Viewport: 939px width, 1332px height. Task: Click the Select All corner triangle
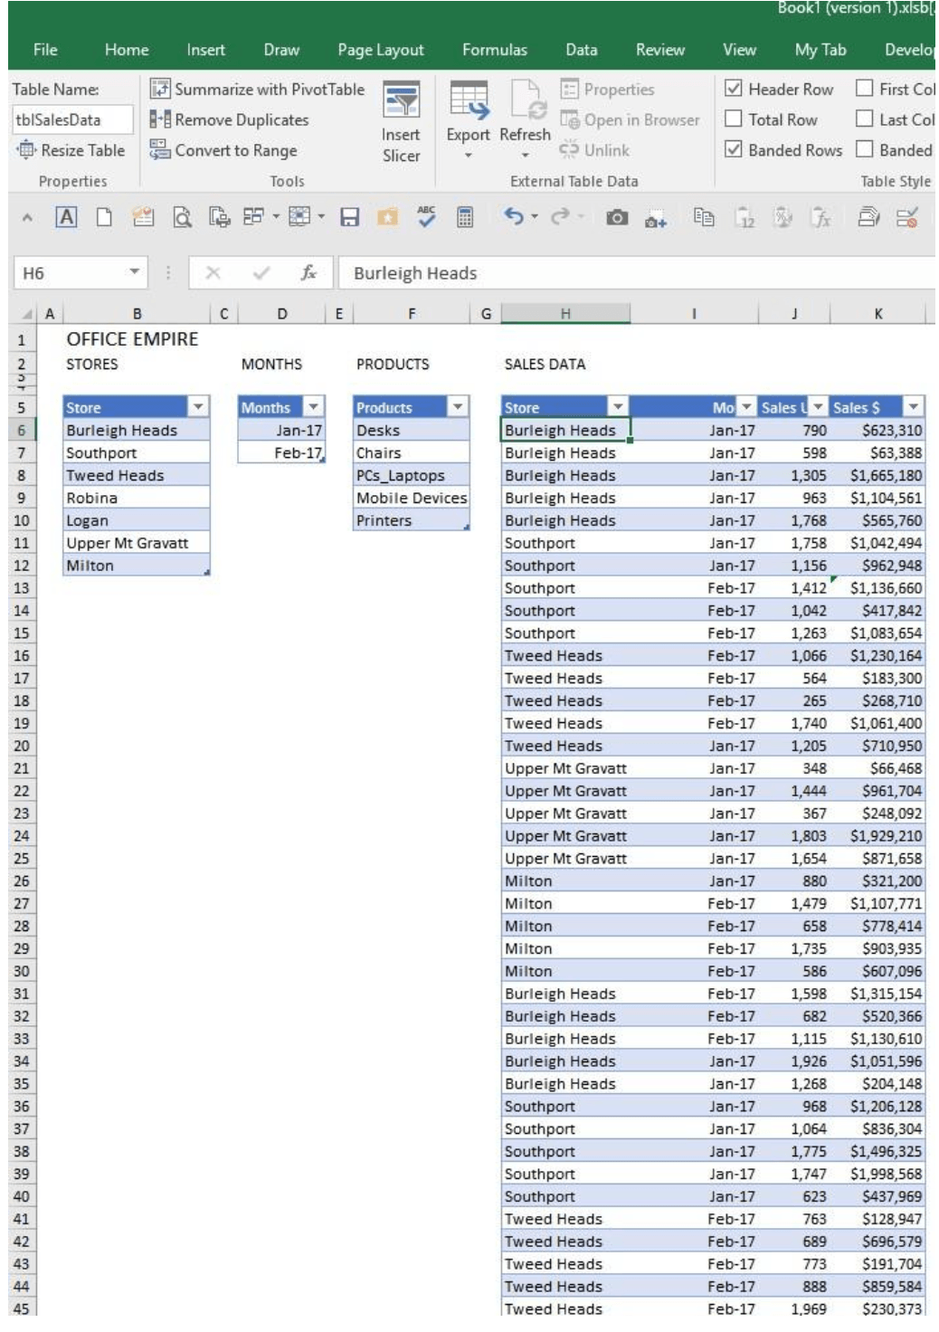(26, 314)
